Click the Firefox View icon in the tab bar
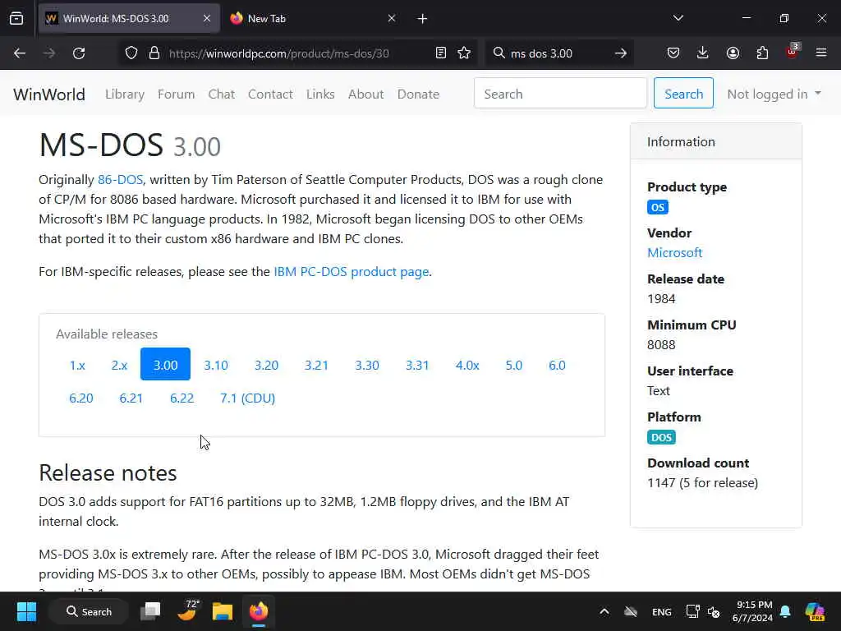The width and height of the screenshot is (841, 631). (x=16, y=19)
